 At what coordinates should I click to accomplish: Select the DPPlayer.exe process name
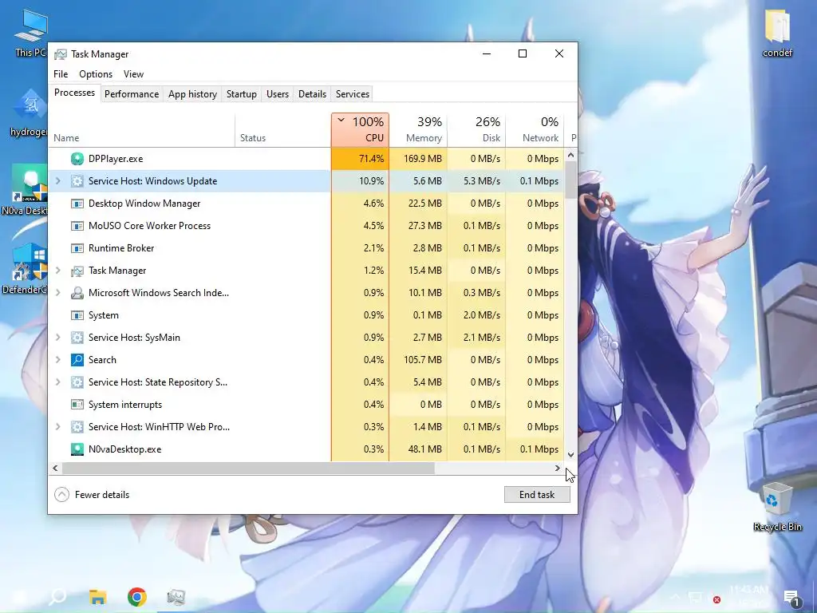[116, 159]
